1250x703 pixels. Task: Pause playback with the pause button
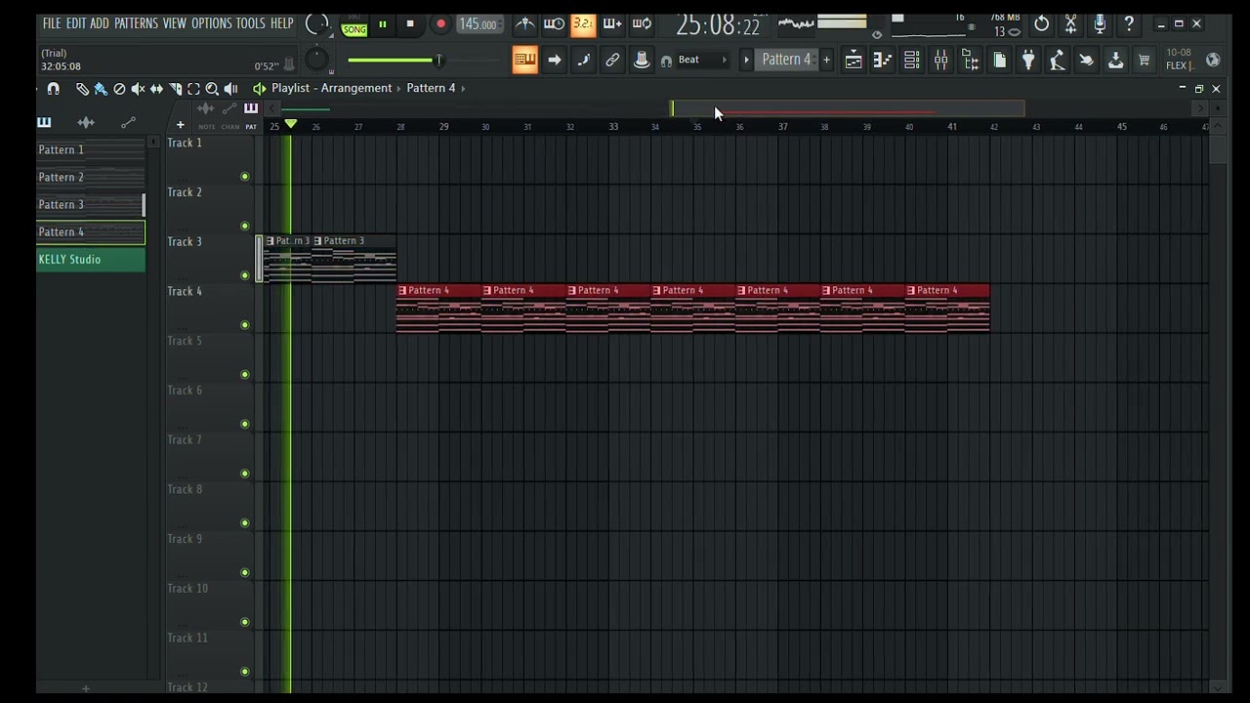[x=383, y=24]
